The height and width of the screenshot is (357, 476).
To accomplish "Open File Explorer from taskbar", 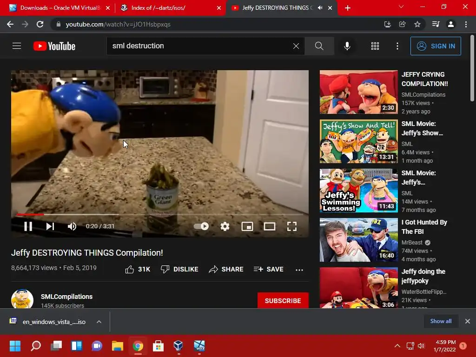I will click(x=117, y=346).
